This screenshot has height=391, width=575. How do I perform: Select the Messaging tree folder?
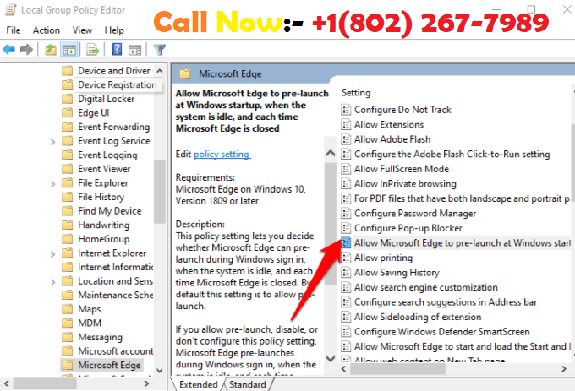coord(92,337)
